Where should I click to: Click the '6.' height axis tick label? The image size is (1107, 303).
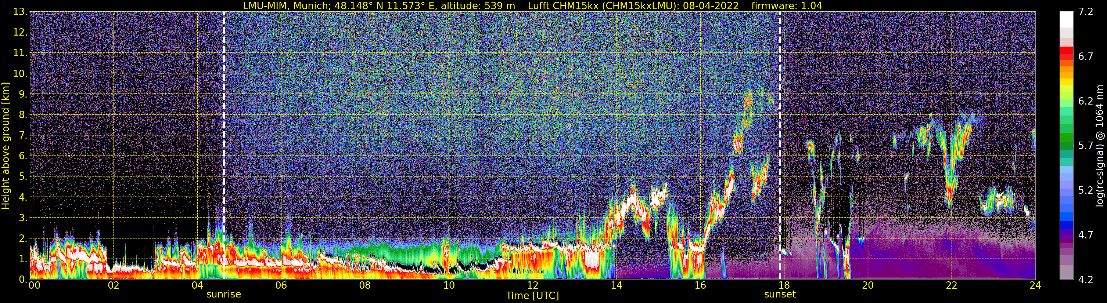(x=23, y=156)
